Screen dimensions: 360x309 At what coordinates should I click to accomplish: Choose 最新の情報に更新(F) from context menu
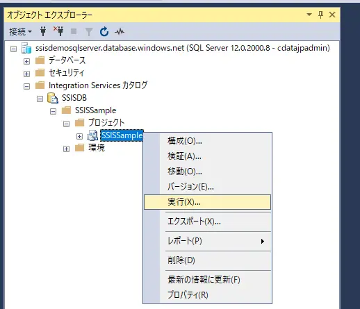pyautogui.click(x=207, y=280)
